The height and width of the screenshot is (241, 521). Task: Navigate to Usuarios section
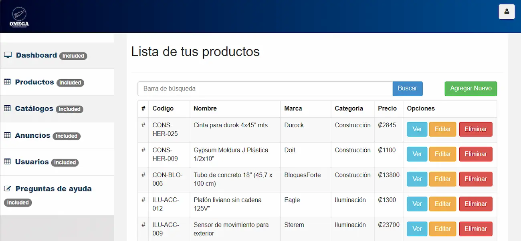click(x=32, y=162)
